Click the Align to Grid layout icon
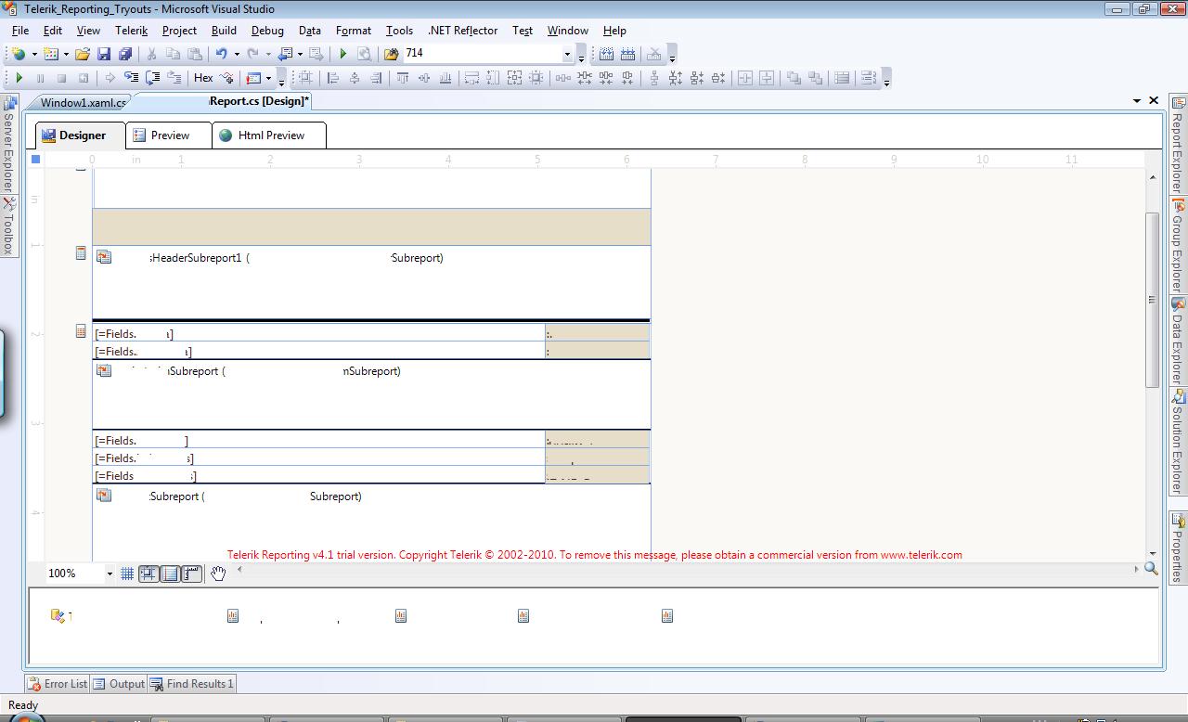Viewport: 1188px width, 722px height. pyautogui.click(x=305, y=78)
